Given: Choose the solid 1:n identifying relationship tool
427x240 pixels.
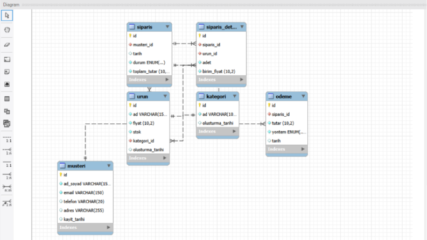Looking at the screenshot, I should [x=7, y=176].
